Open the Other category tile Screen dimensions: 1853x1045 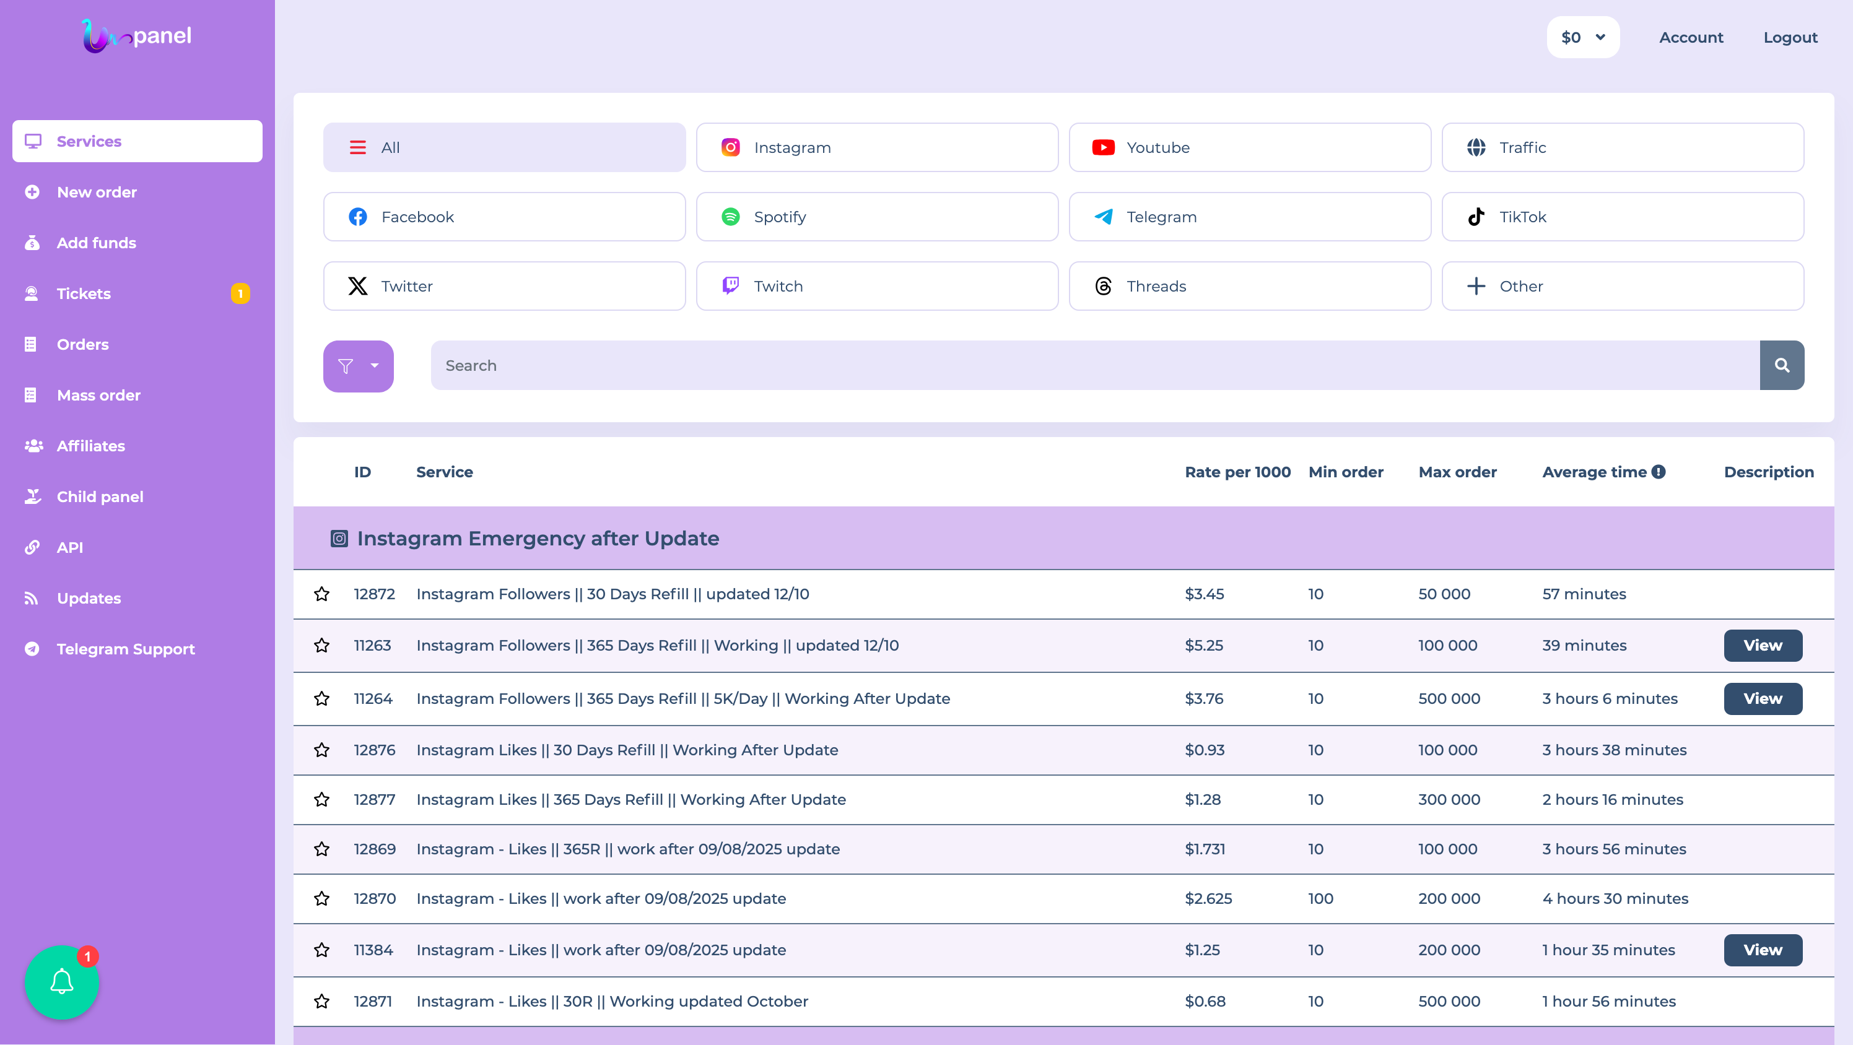click(1622, 286)
